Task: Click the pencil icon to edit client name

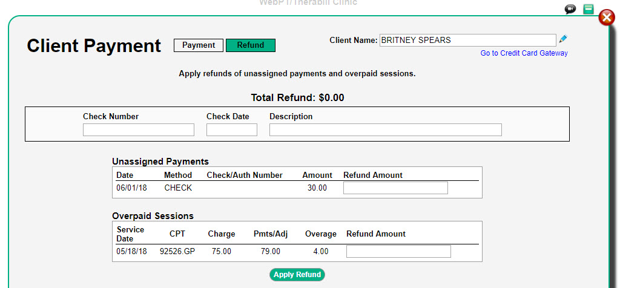Action: pyautogui.click(x=563, y=39)
